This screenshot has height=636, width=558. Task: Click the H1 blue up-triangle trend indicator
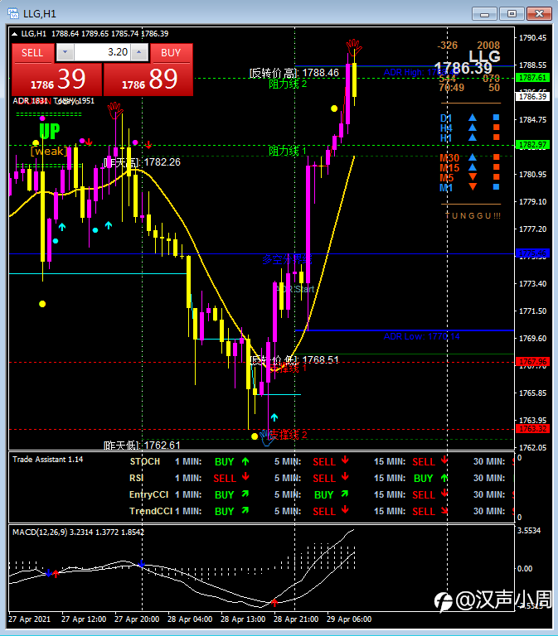click(473, 137)
